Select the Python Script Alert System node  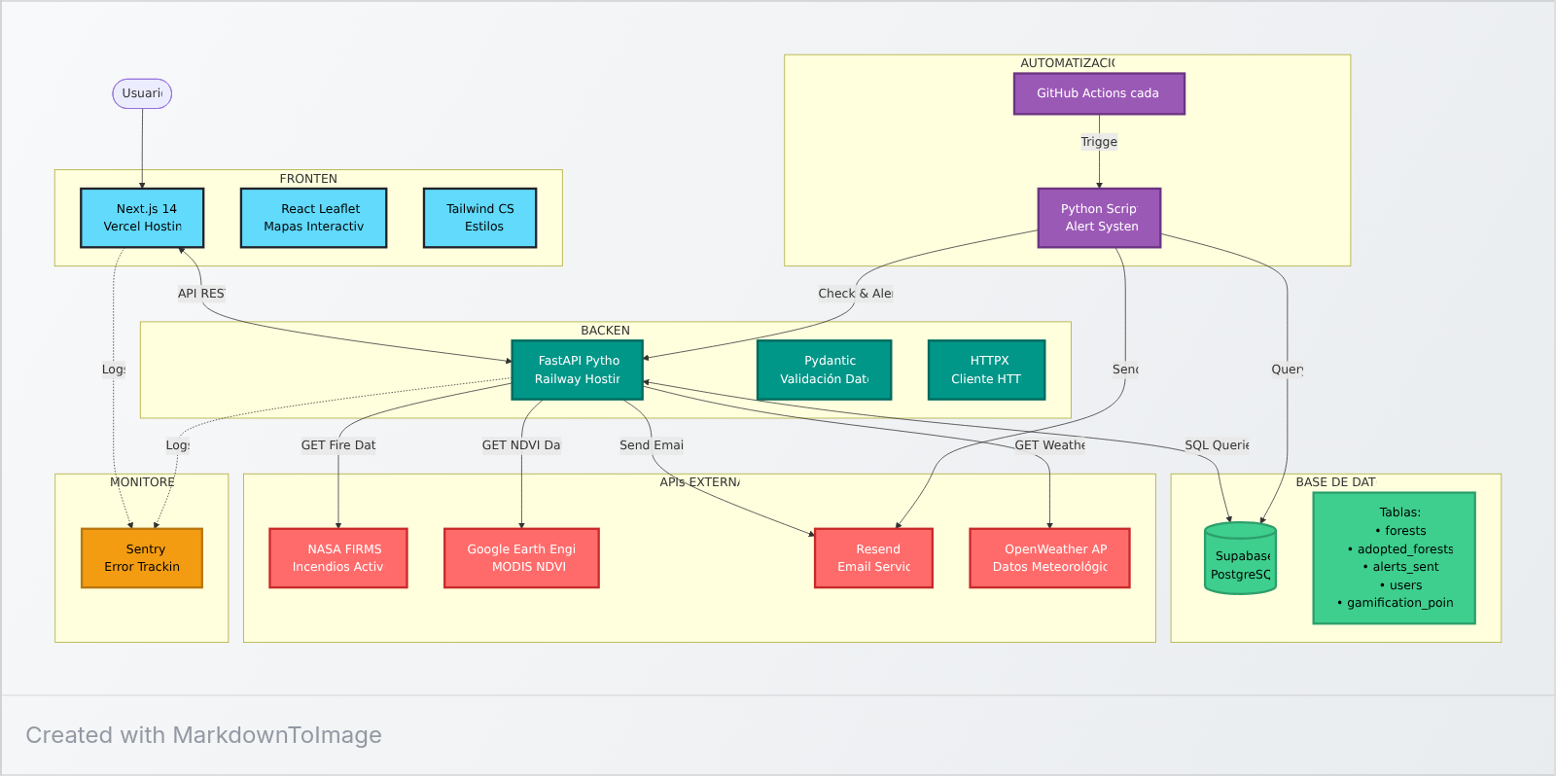1099,218
